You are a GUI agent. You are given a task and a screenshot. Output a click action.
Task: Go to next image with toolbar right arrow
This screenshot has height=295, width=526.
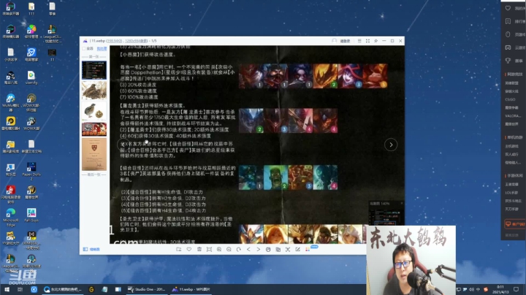(x=259, y=249)
